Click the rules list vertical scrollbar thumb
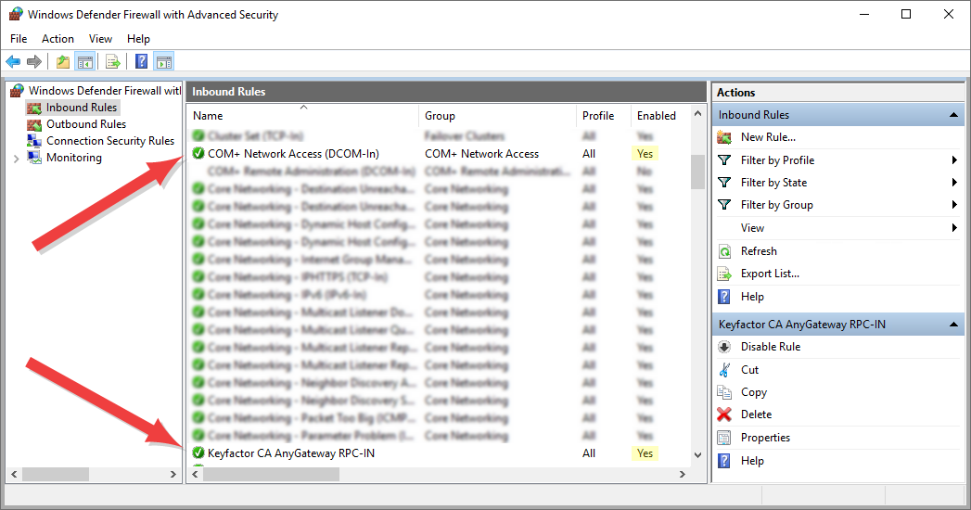971x510 pixels. 697,172
